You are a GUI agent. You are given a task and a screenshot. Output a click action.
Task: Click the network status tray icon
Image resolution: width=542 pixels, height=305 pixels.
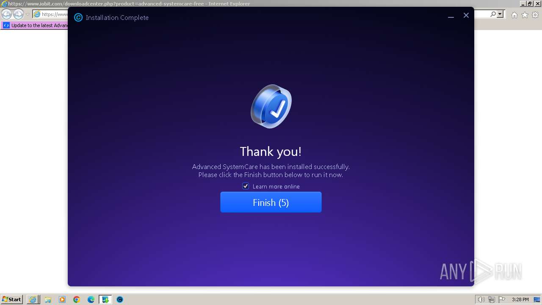click(x=492, y=299)
